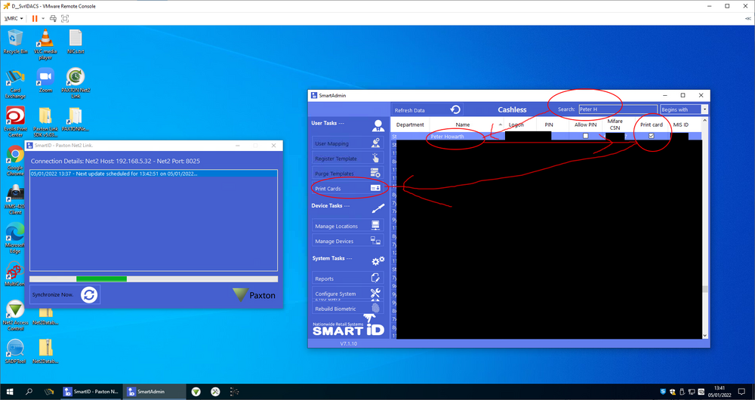Image resolution: width=755 pixels, height=400 pixels.
Task: Switch to SmartAdmin taskbar window
Action: click(154, 392)
